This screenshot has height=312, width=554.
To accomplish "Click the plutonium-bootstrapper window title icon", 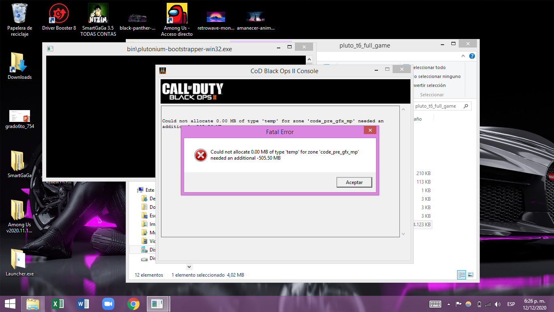I will [50, 49].
